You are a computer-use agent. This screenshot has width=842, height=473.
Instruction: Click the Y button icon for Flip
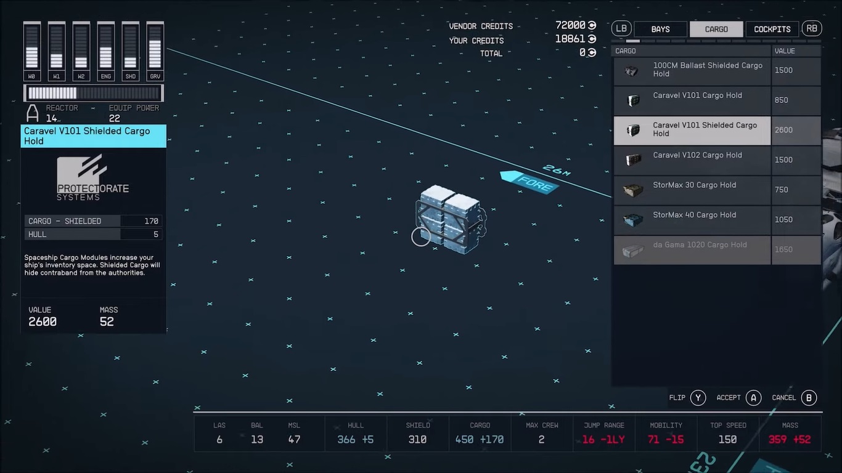click(x=698, y=398)
